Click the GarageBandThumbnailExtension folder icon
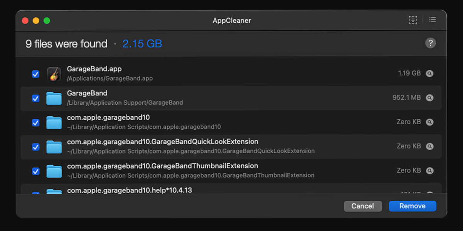 [54, 171]
